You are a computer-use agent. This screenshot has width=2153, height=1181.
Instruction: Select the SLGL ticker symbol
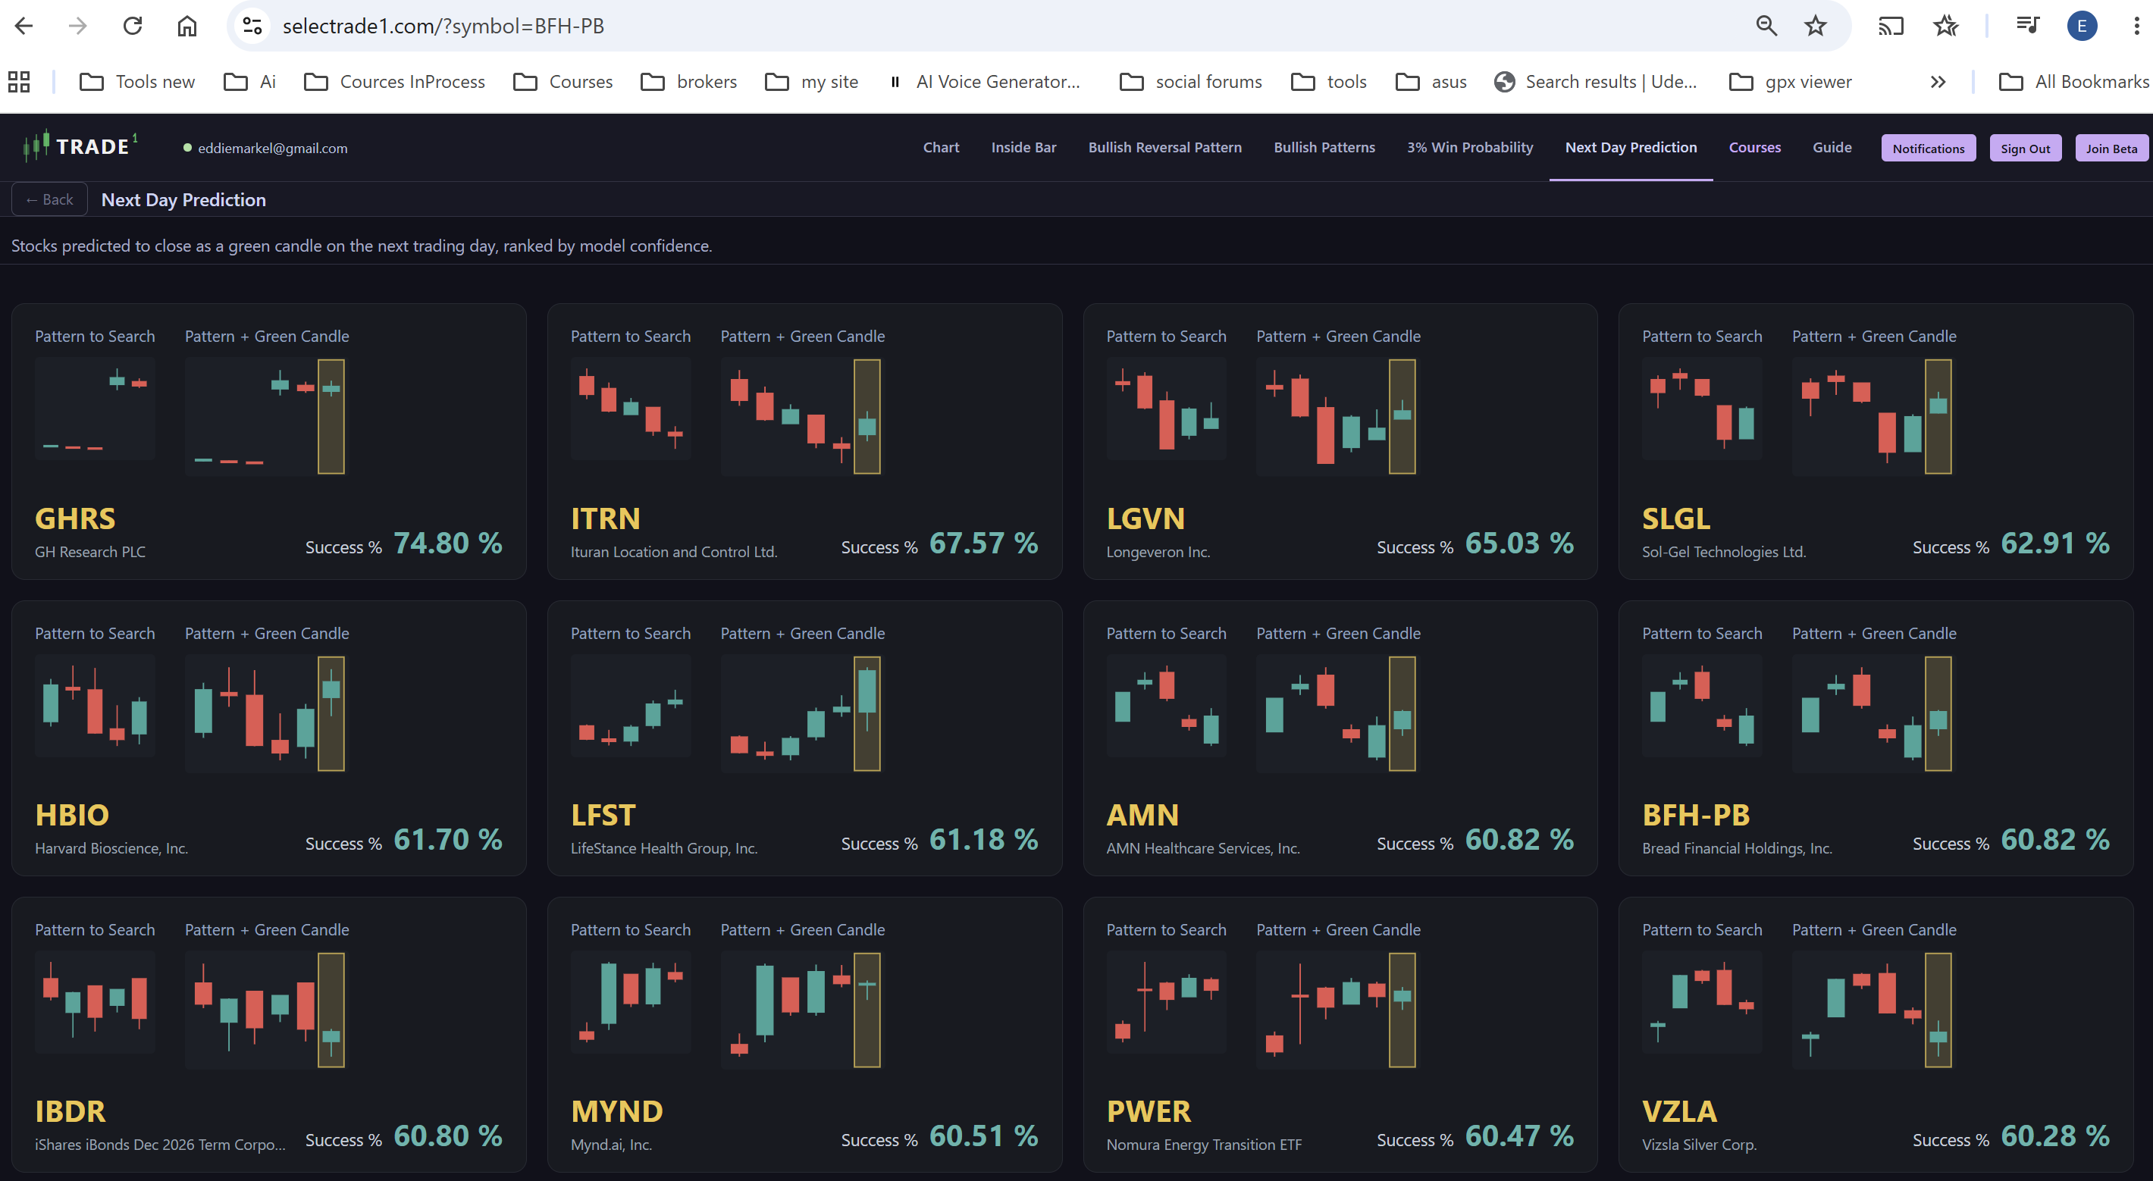tap(1675, 519)
